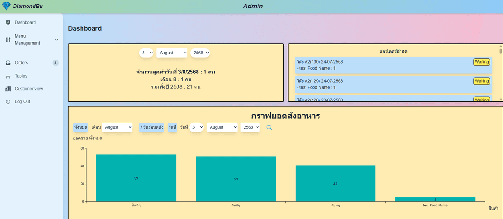This screenshot has width=503, height=219.
Task: Click the magnifier search icon in graph filters
Action: click(x=269, y=127)
